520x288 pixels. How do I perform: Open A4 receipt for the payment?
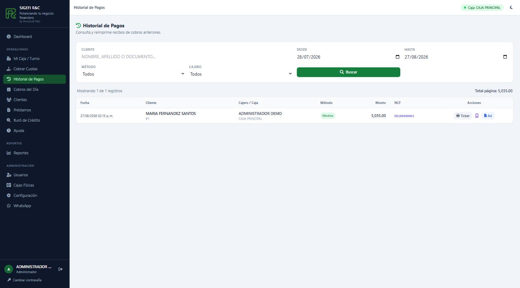click(x=488, y=116)
